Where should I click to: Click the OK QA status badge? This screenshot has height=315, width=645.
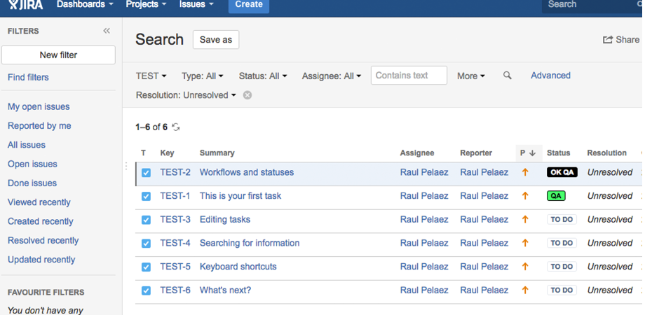pyautogui.click(x=562, y=172)
